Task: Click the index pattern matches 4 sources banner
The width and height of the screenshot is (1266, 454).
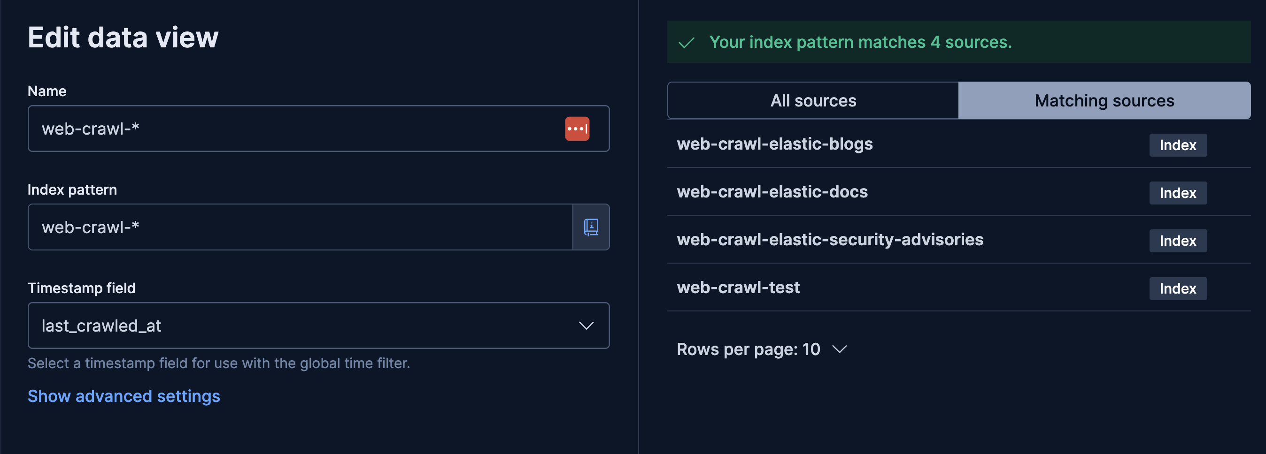Action: coord(958,42)
